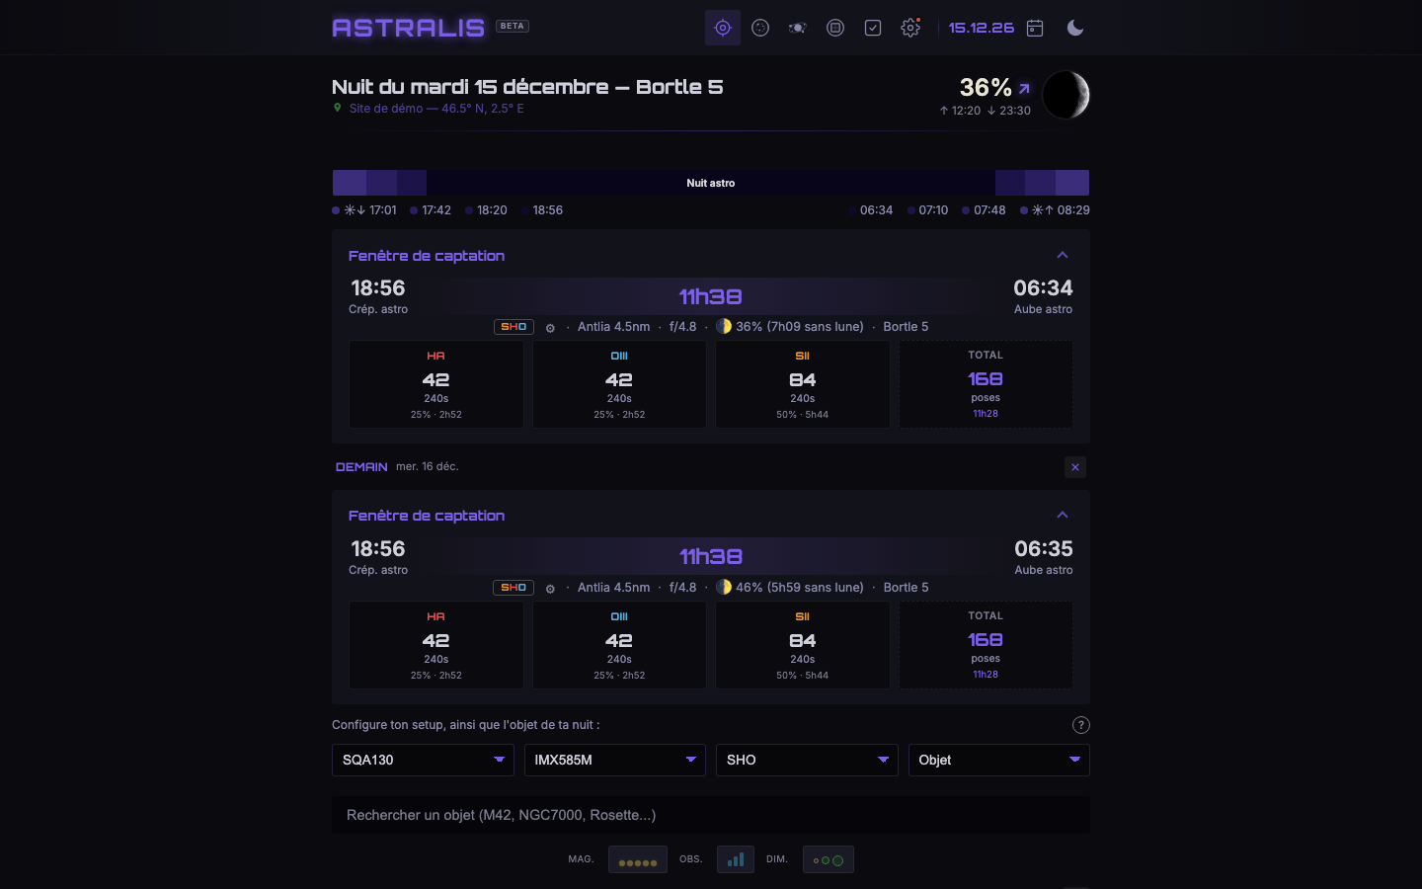
Task: Click the object search input field
Action: (711, 815)
